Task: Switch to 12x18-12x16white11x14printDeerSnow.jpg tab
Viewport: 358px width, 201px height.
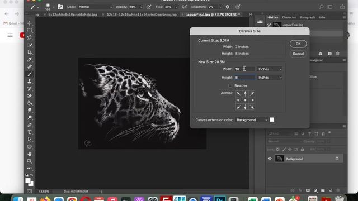Action: [x=142, y=15]
